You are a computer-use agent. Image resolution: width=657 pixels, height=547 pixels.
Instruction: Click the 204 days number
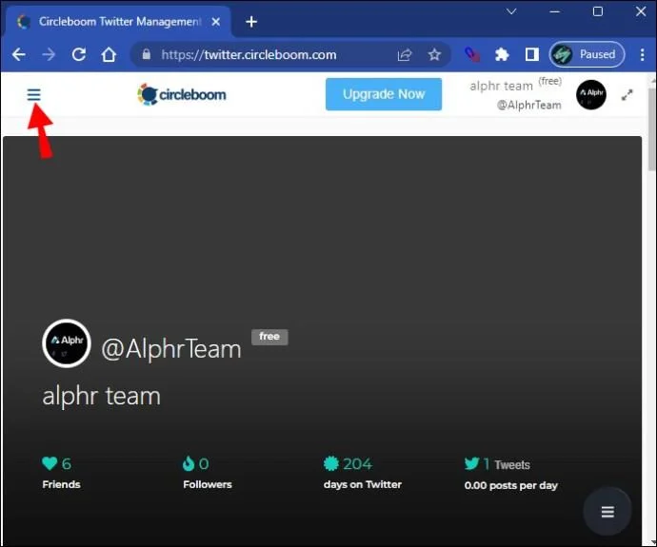(x=357, y=463)
